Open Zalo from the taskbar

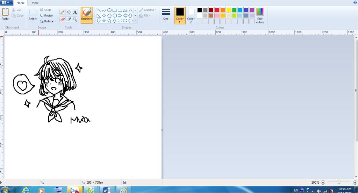click(x=75, y=190)
